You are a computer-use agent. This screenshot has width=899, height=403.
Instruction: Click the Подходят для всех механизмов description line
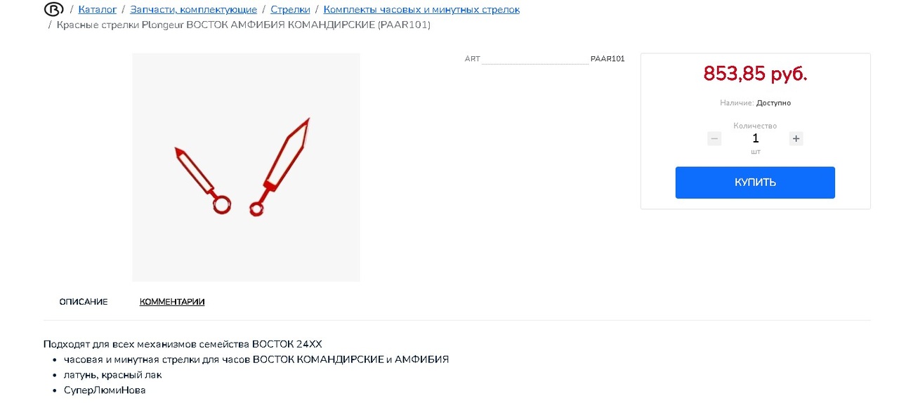click(x=183, y=344)
